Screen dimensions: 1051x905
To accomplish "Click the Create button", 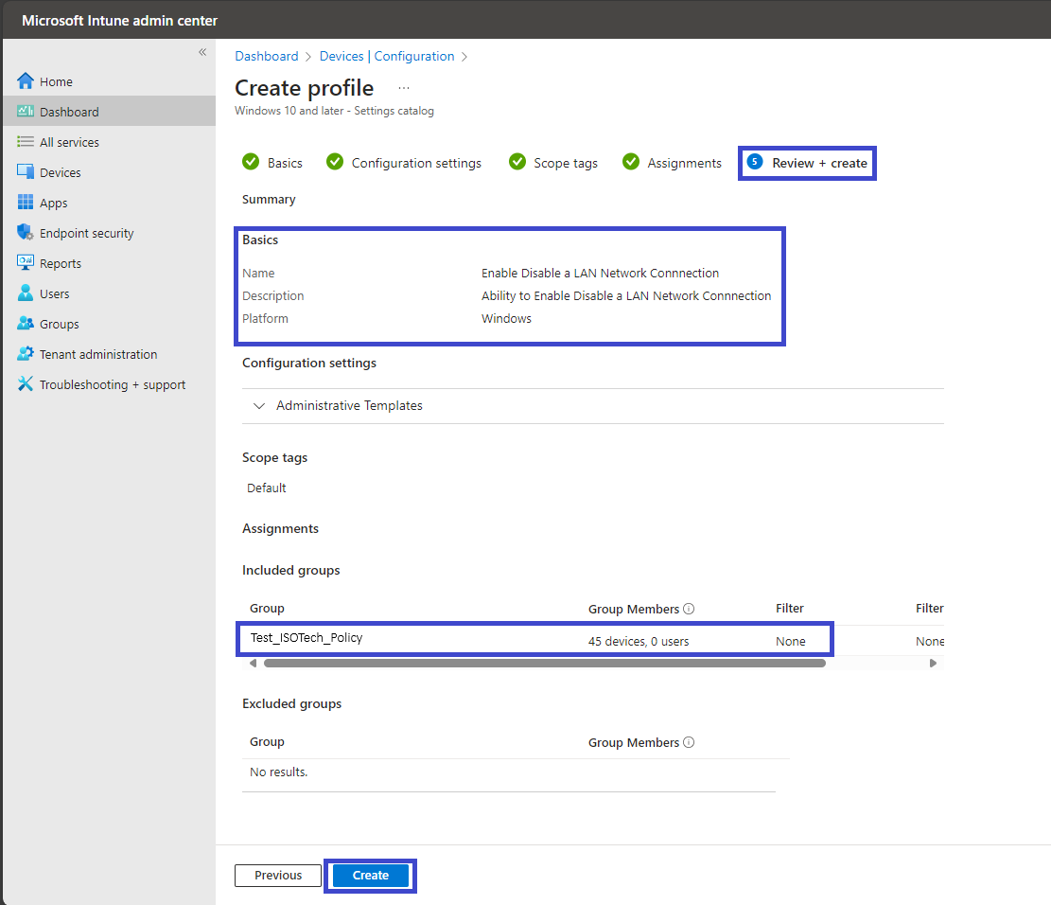I will 371,876.
